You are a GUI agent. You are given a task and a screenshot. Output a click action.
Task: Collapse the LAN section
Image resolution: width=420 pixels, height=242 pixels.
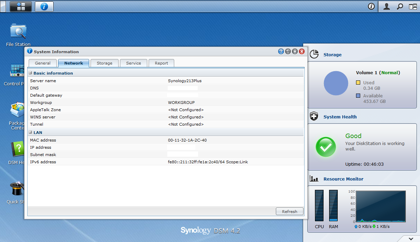tap(30, 133)
